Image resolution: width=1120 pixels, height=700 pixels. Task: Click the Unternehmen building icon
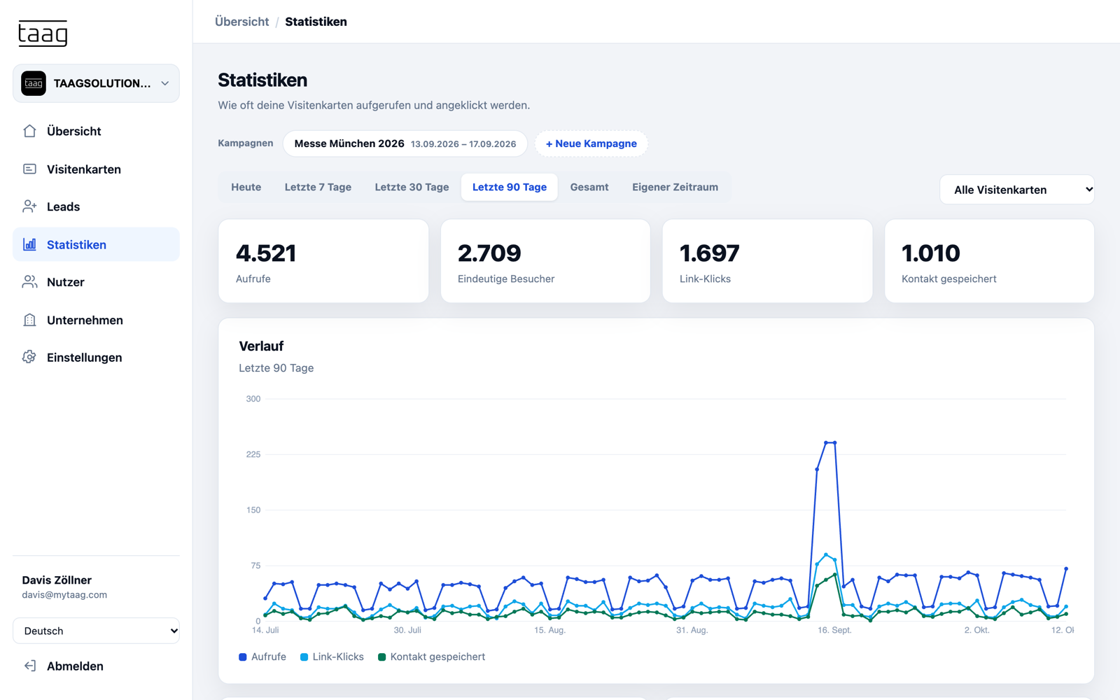(29, 320)
